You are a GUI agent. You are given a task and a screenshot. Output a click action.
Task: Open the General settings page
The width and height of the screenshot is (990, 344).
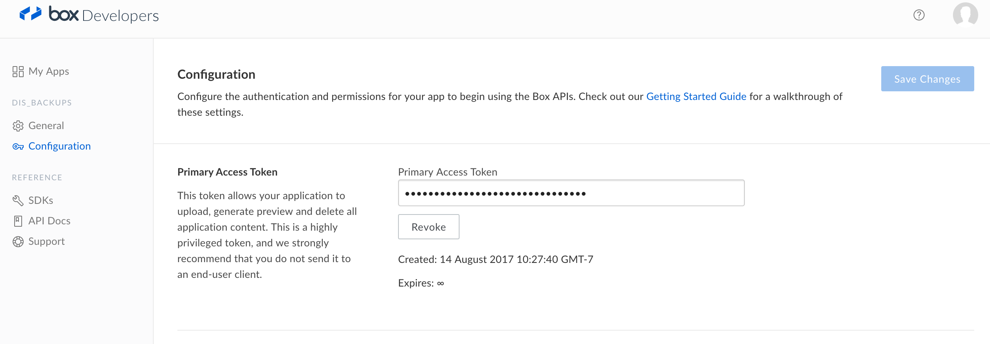pos(46,126)
